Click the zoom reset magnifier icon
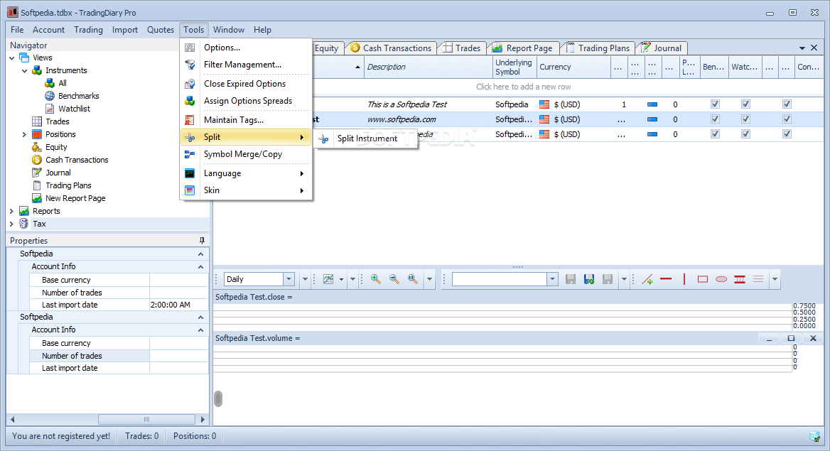The width and height of the screenshot is (830, 451). coord(413,279)
